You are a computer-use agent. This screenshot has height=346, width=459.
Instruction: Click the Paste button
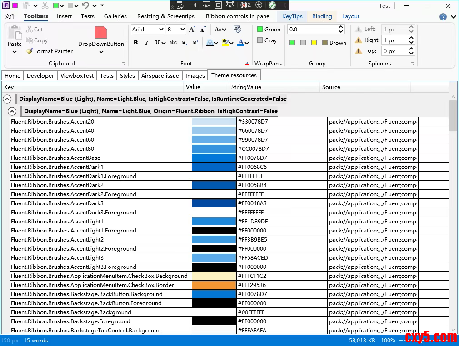[x=15, y=38]
